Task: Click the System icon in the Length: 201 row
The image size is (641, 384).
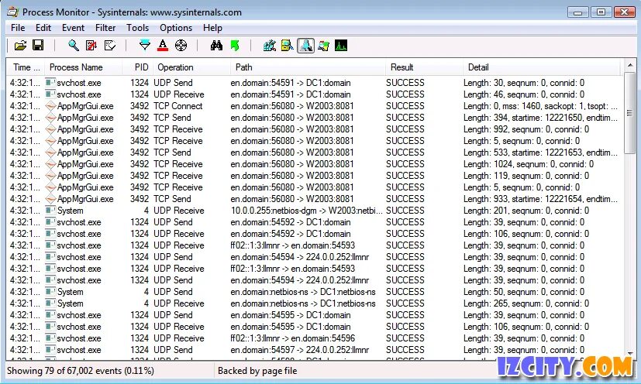Action: click(x=50, y=211)
